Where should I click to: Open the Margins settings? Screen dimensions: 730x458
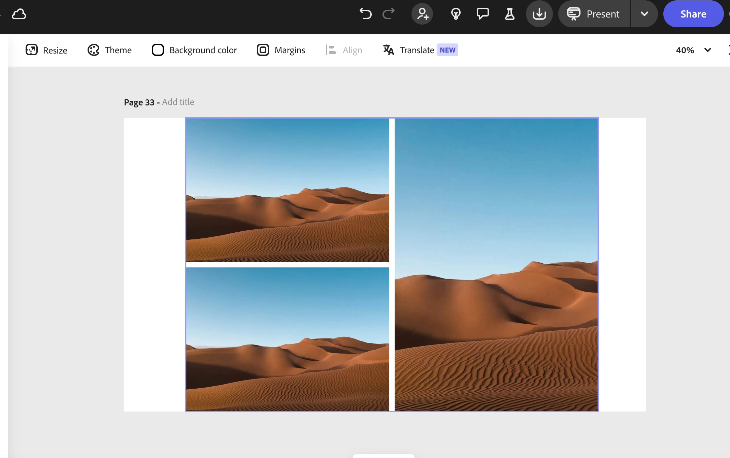281,50
